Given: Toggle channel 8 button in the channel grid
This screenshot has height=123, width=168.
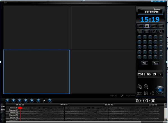Looking at the screenshot, I should point(150,42).
